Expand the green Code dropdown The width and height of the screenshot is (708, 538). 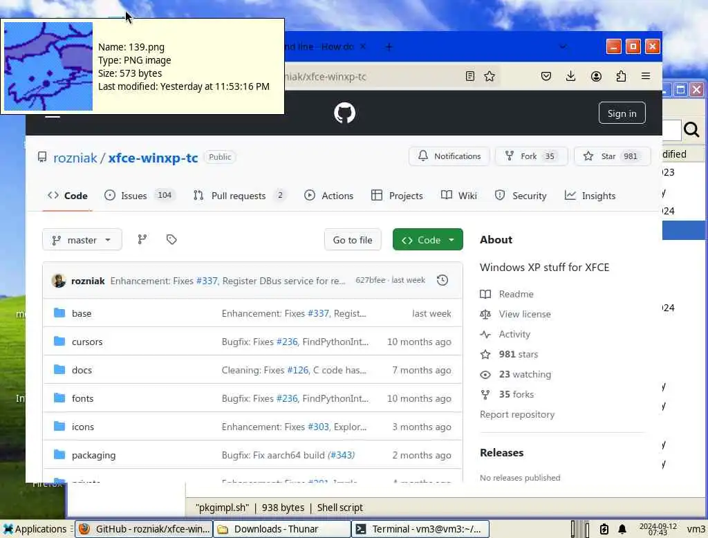[x=427, y=240]
